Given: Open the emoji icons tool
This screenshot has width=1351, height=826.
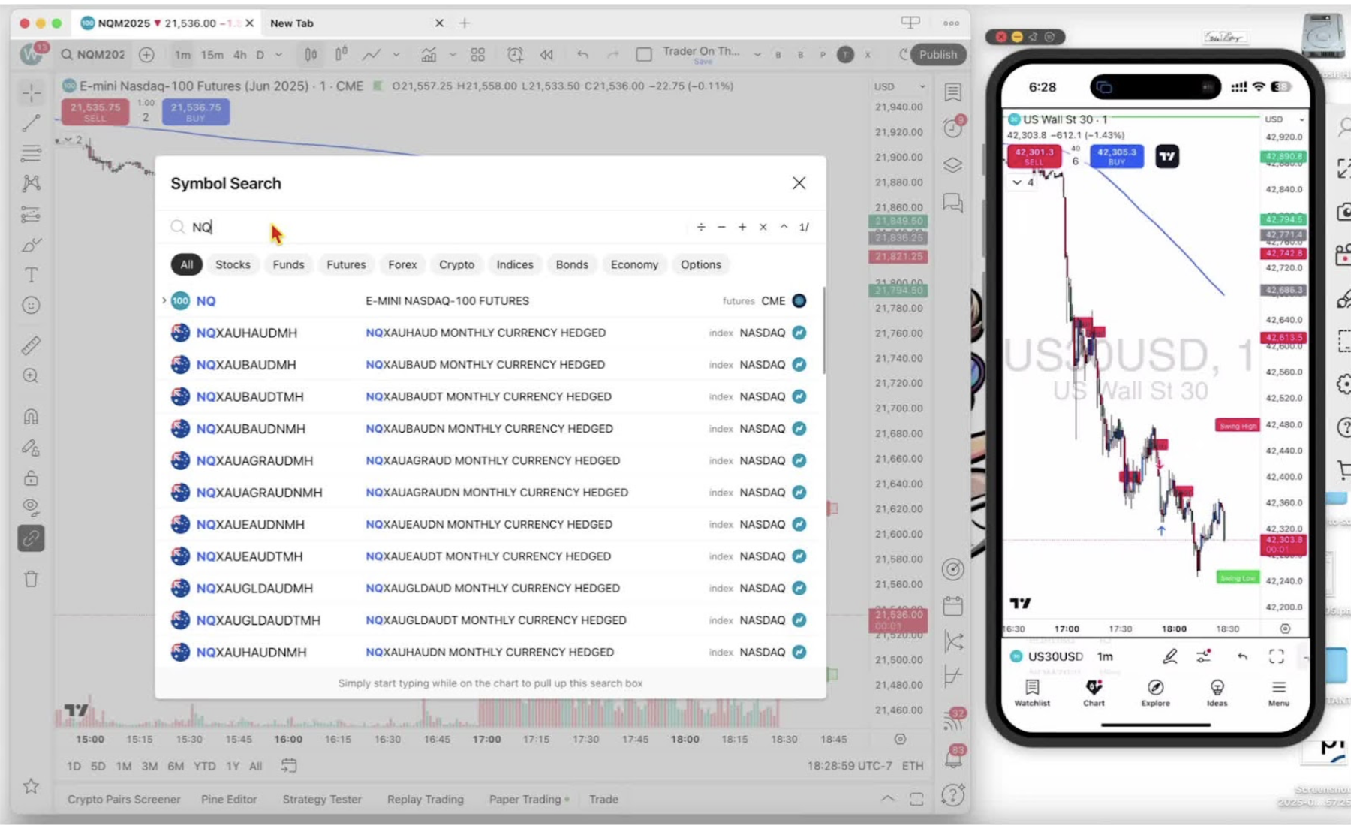Looking at the screenshot, I should pos(31,306).
